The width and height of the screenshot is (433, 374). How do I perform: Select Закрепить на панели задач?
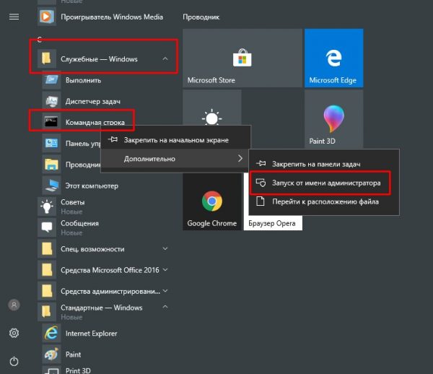pos(324,164)
